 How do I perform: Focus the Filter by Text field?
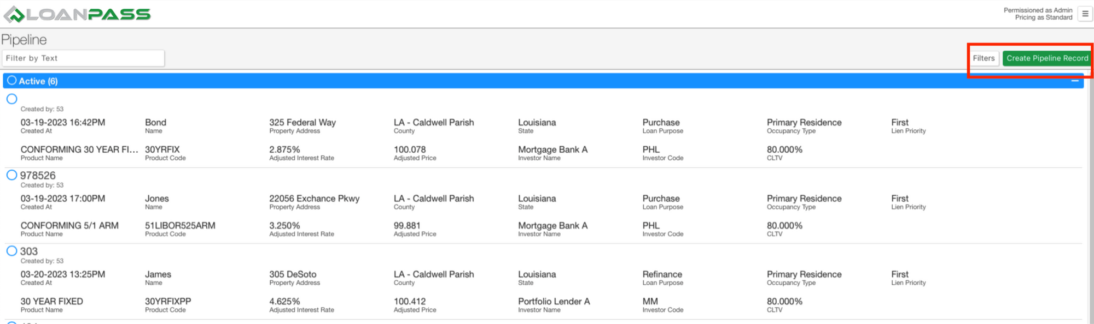pyautogui.click(x=83, y=58)
